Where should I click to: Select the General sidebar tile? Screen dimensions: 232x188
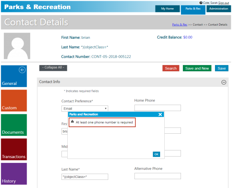[14, 76]
